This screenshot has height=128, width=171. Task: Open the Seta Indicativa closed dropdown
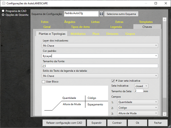[x=141, y=86]
